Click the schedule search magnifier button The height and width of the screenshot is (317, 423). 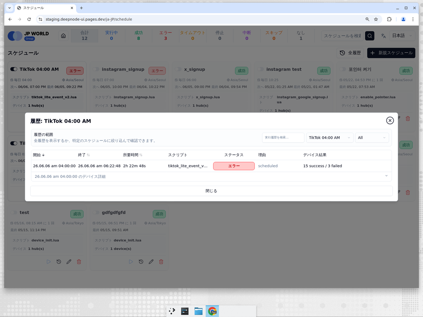(370, 35)
